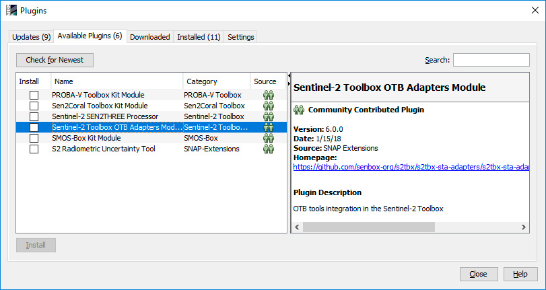Enable S2 Radiometric Uncertainty Tool install checkbox
Image resolution: width=546 pixels, height=290 pixels.
34,149
